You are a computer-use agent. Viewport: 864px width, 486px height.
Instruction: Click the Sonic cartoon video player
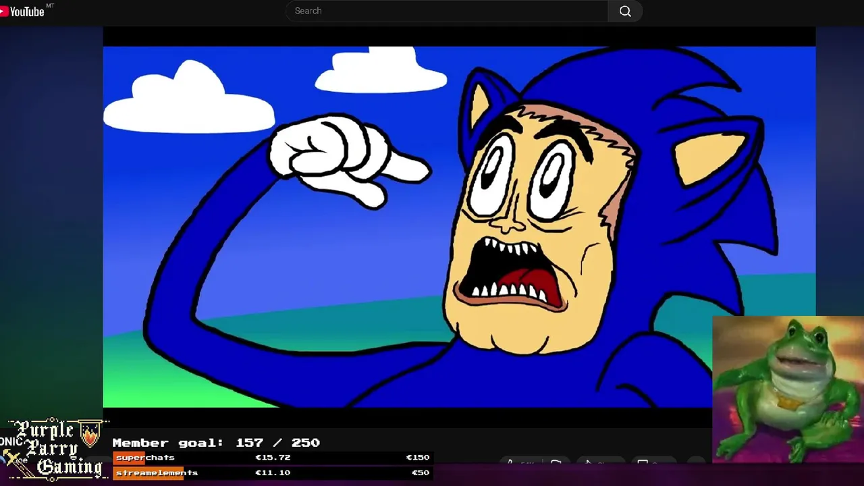[x=459, y=227]
